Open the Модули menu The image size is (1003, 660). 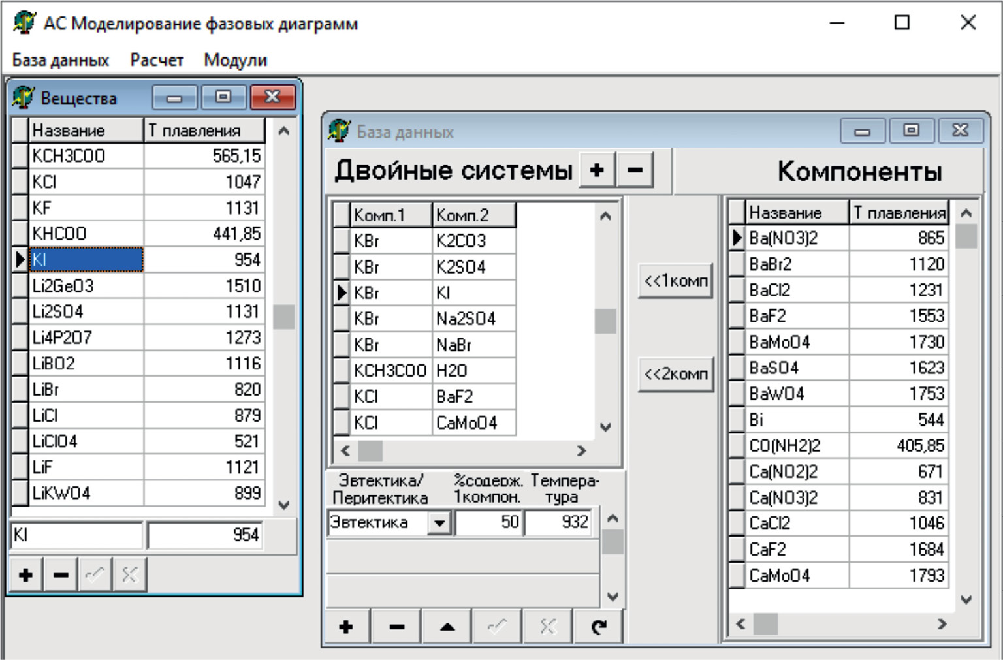[x=235, y=60]
